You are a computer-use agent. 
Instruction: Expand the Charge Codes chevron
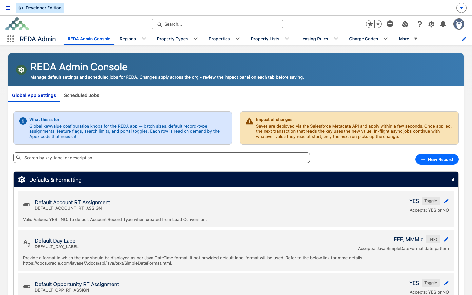pos(386,39)
